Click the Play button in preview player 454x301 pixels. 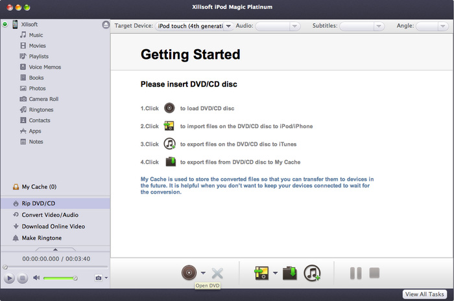click(x=9, y=278)
